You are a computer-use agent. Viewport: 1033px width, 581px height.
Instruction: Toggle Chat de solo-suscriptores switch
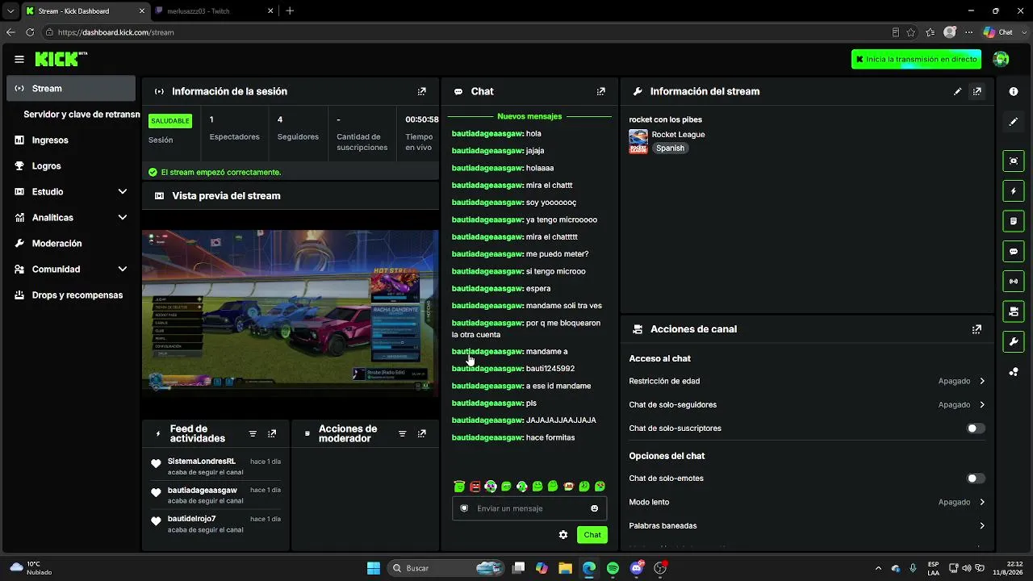(976, 428)
